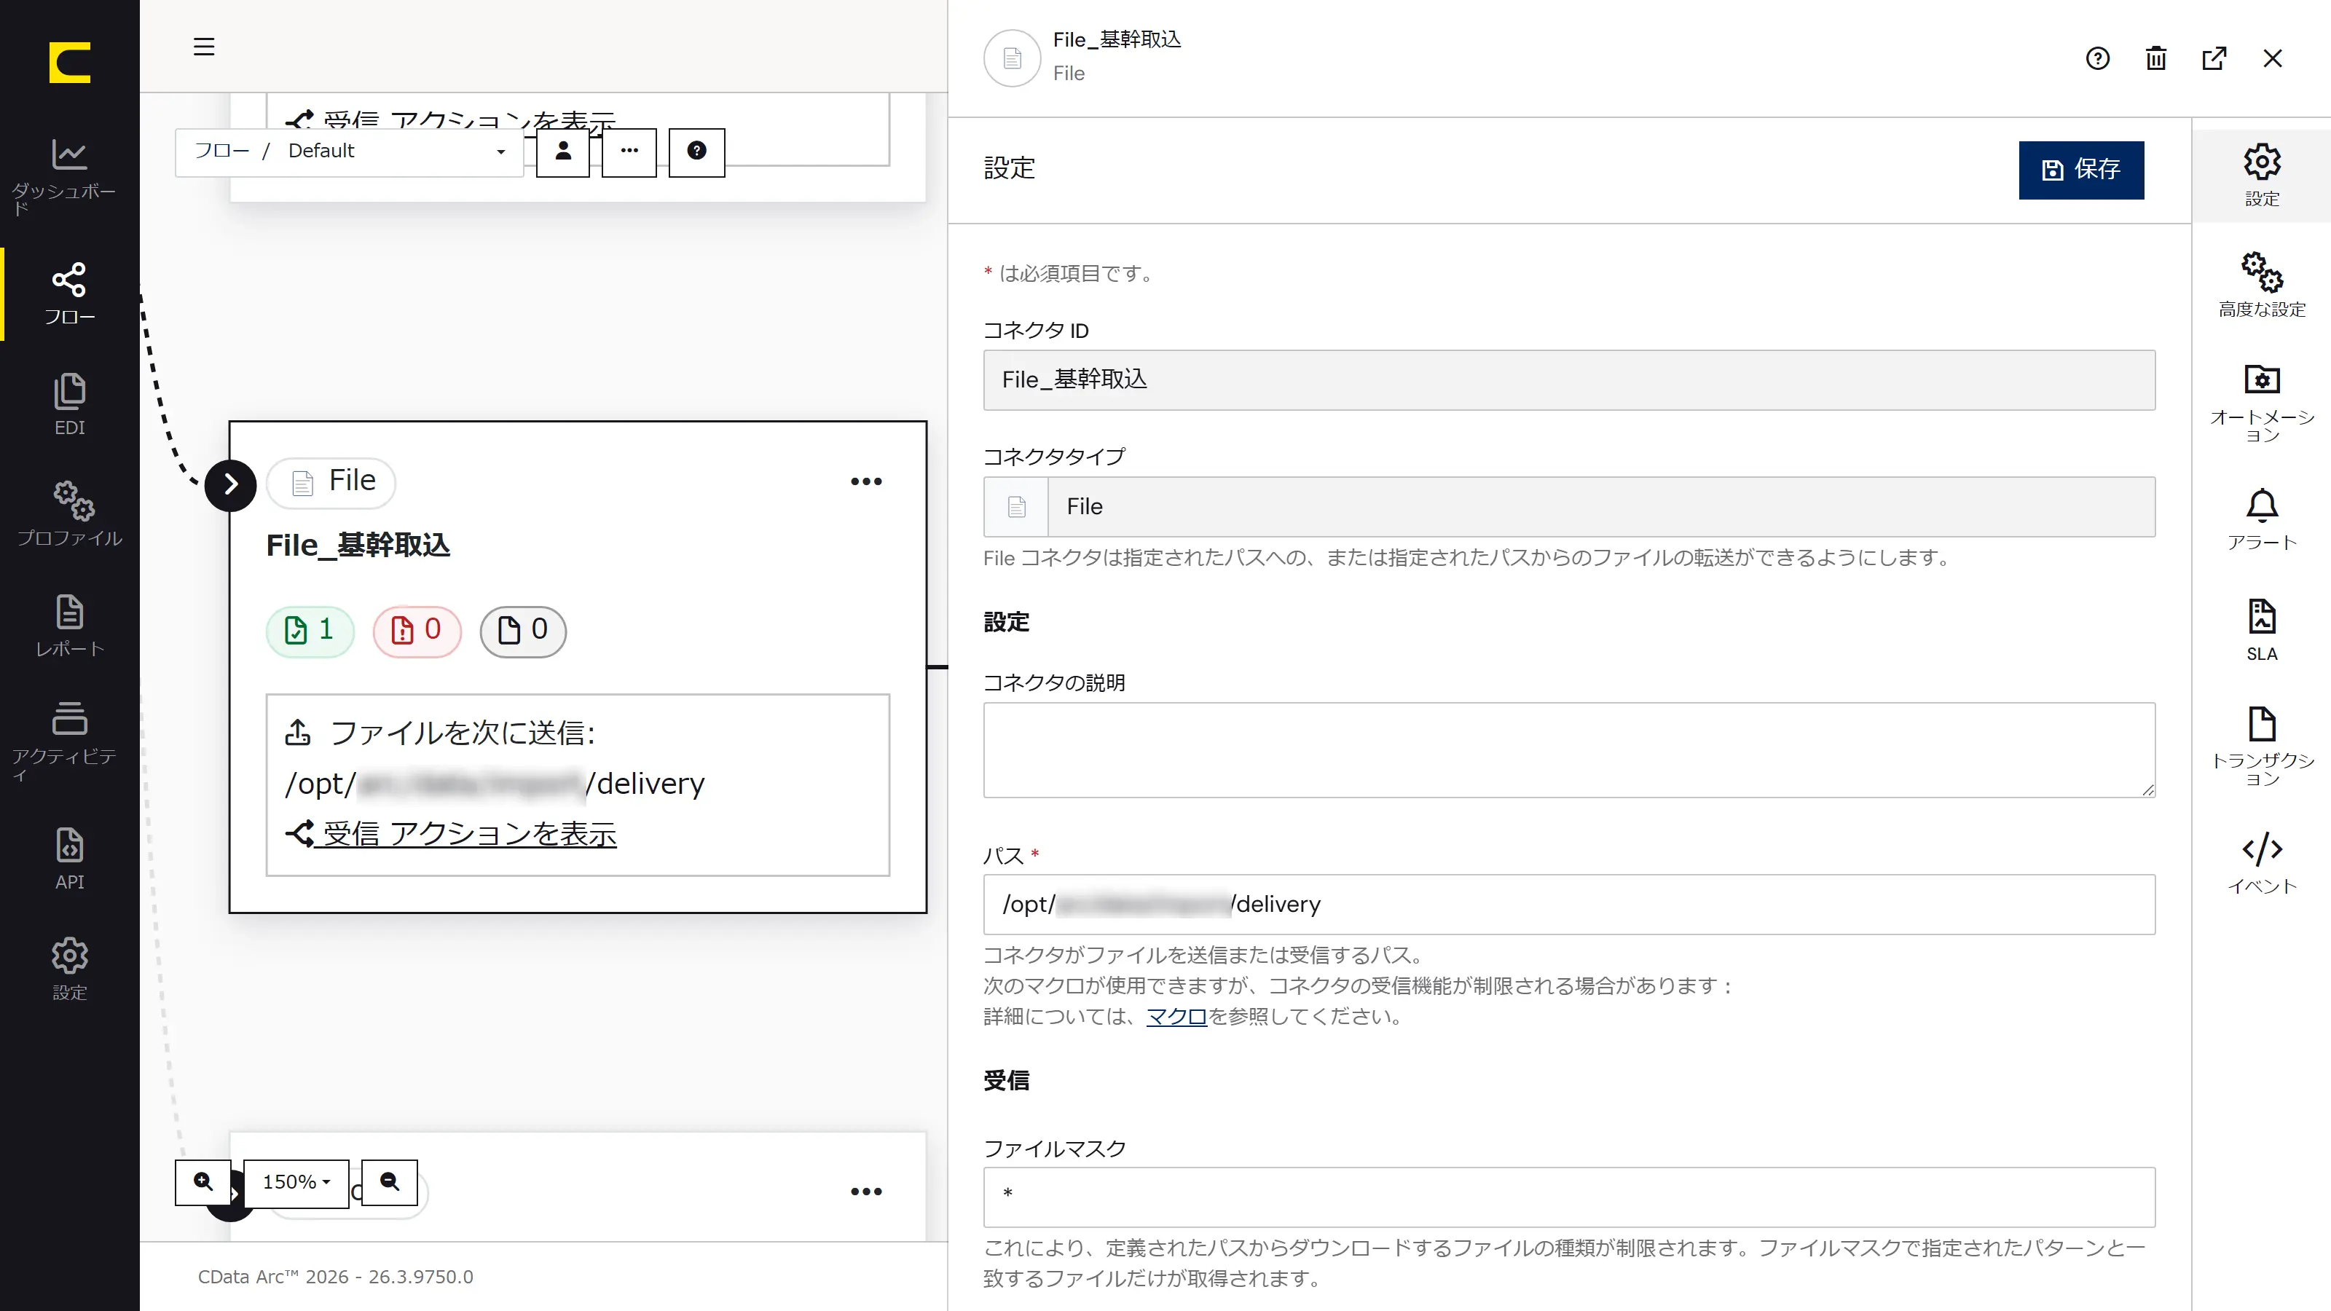The width and height of the screenshot is (2331, 1311).
Task: Switch to the イベント tab
Action: click(2261, 862)
